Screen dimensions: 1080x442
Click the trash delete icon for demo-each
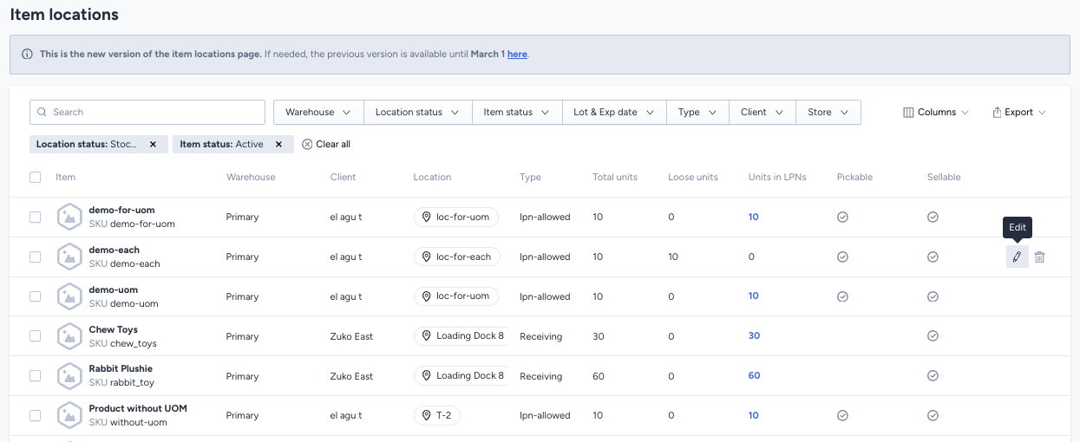1039,257
